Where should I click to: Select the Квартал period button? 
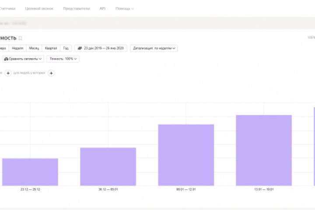[x=51, y=48]
